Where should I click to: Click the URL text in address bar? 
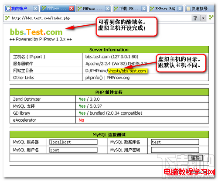[41, 18]
